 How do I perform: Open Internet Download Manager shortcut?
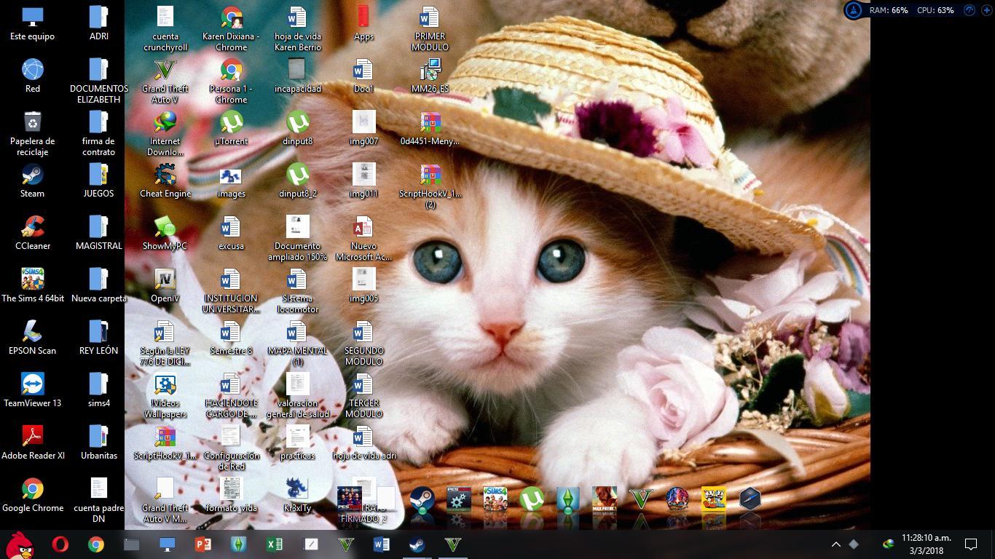click(165, 133)
